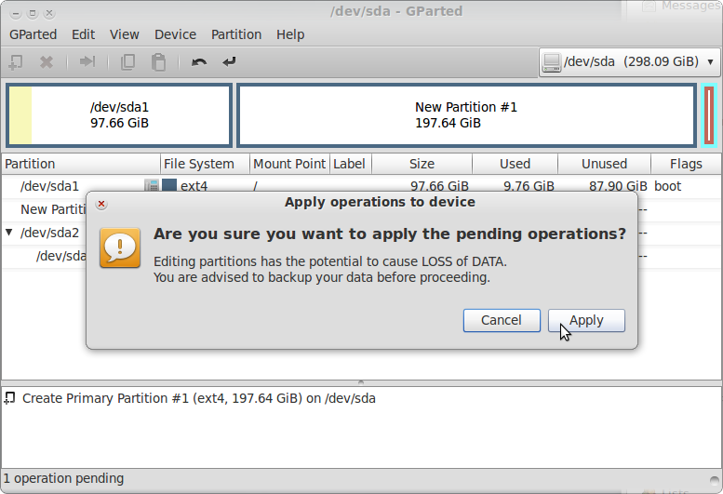
Task: Click the Undo last operation icon
Action: tap(199, 61)
